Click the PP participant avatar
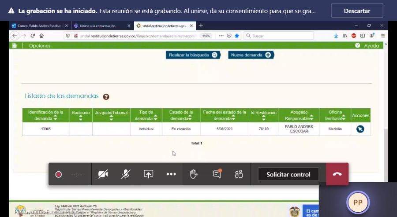This screenshot has height=217, width=397. (x=358, y=202)
